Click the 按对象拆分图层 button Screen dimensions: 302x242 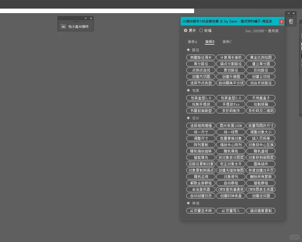pyautogui.click(x=231, y=157)
